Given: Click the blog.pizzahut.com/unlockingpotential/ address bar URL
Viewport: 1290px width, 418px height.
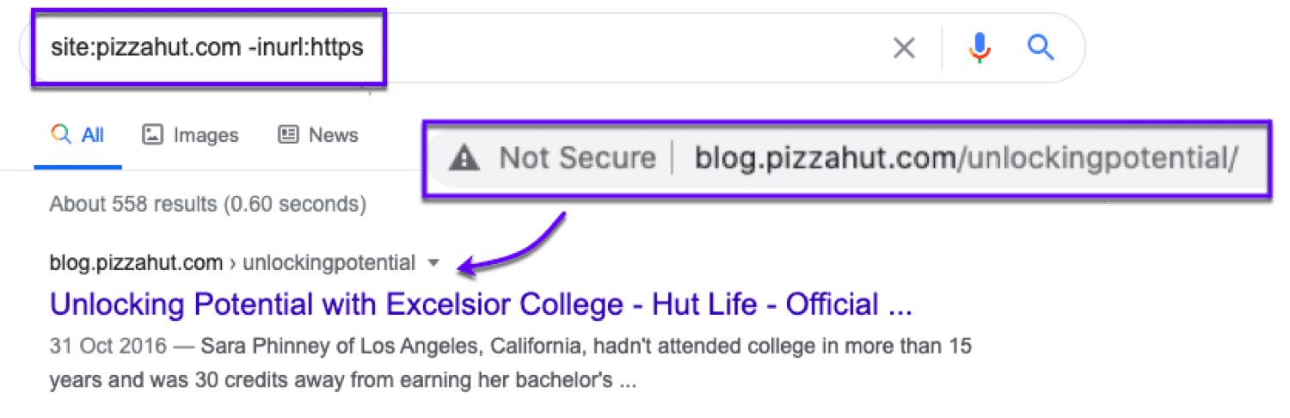Looking at the screenshot, I should (966, 158).
